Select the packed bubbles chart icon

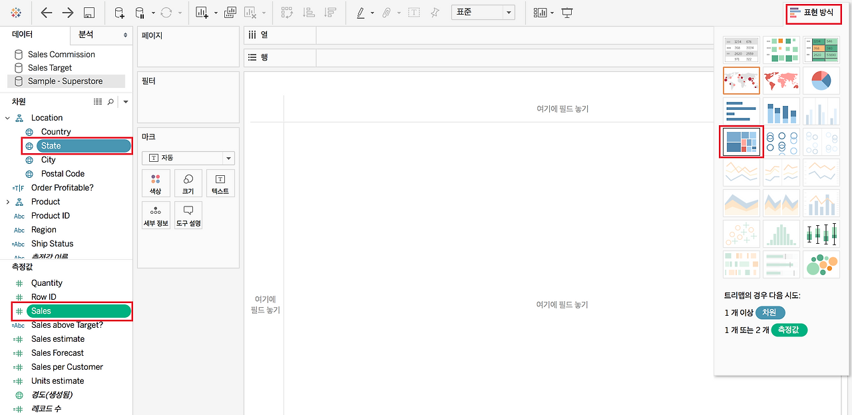(x=821, y=264)
